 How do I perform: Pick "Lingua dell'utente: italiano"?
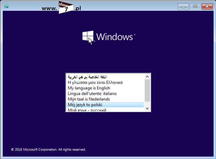pos(105,94)
